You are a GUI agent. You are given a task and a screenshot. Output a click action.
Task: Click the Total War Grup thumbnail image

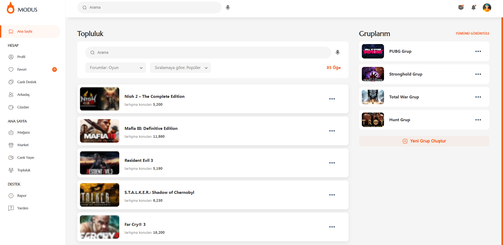click(x=373, y=97)
